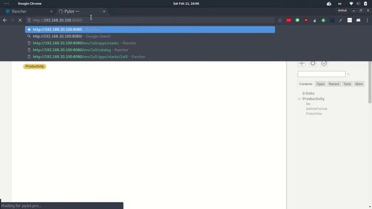Choose env/1a5/catalog Rancher suggestion
The image size is (372, 209).
(x=150, y=50)
